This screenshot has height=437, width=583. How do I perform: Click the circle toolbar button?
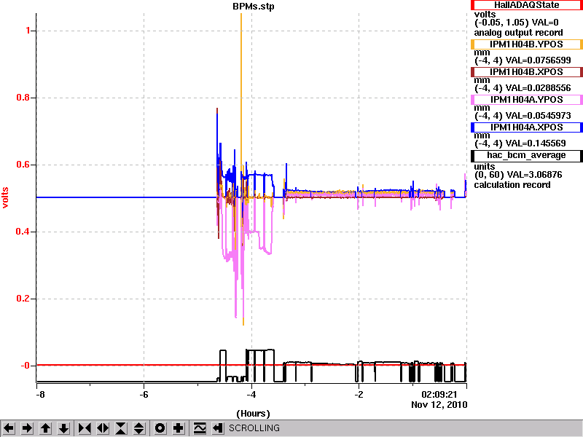tap(160, 428)
